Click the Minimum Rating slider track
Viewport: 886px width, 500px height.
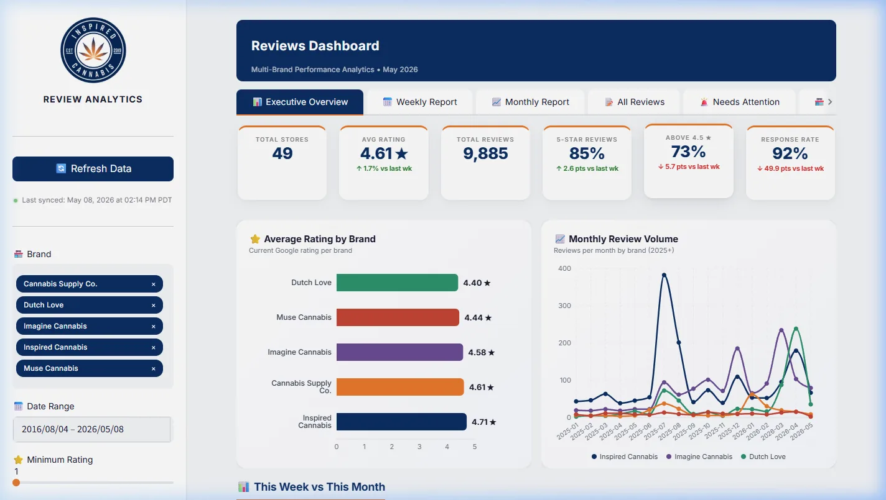pyautogui.click(x=93, y=483)
